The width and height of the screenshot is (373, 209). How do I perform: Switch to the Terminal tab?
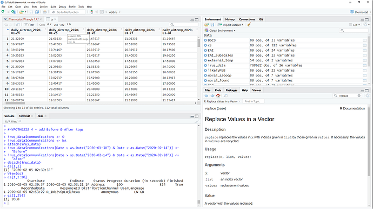tap(24, 116)
